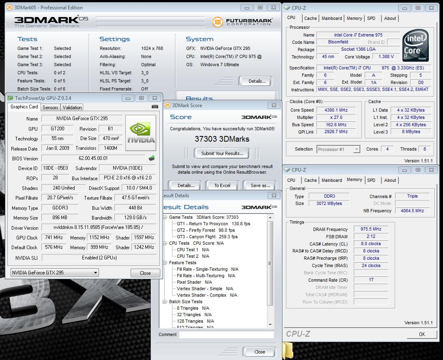Click Driver Version field in GPU-Z
Screen dimensions: 443x360
point(99,227)
